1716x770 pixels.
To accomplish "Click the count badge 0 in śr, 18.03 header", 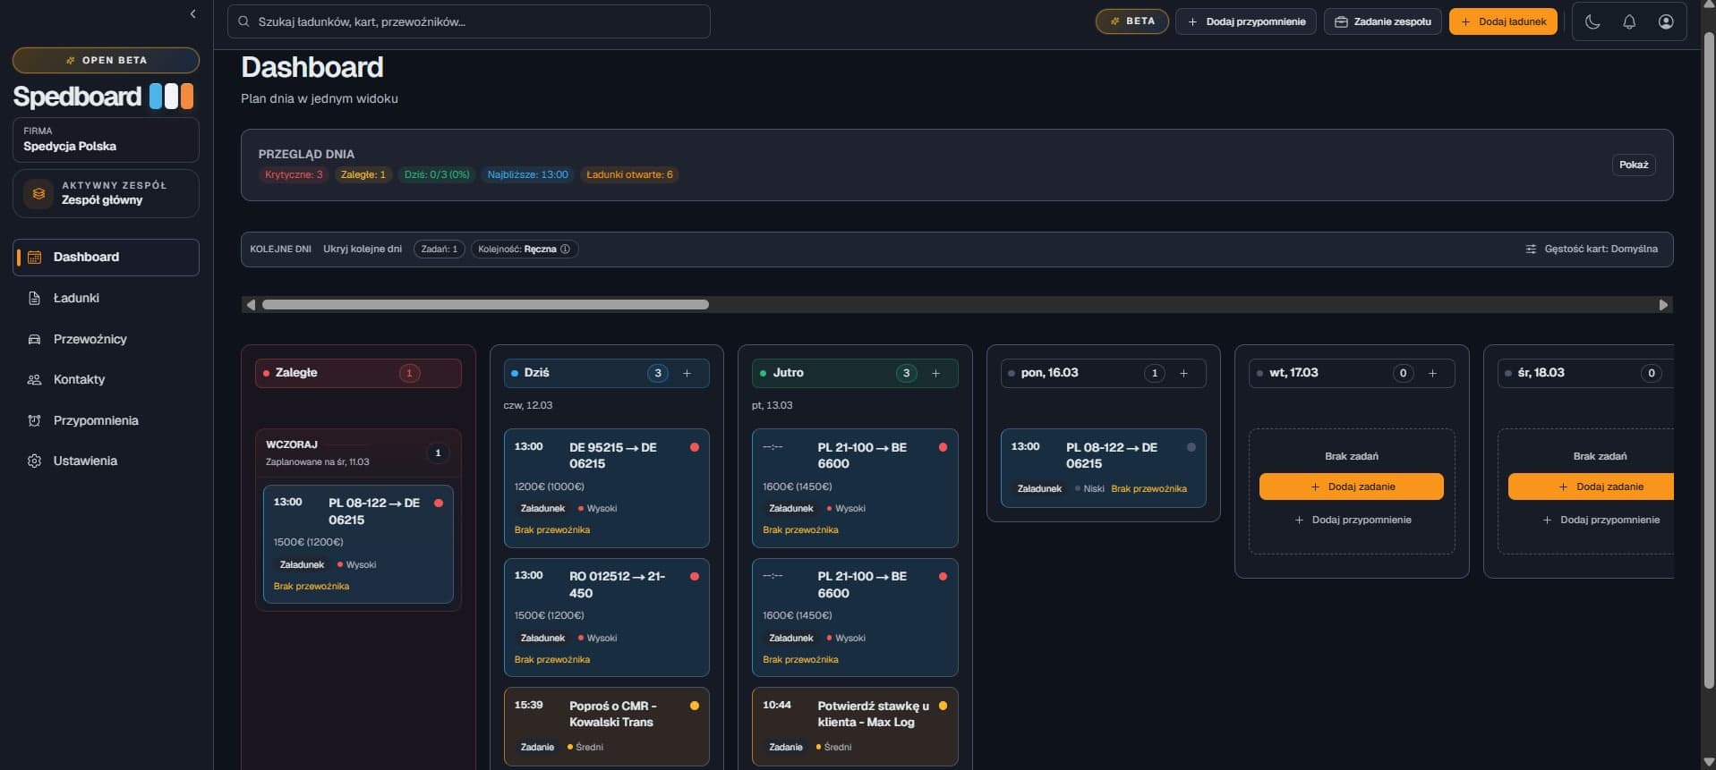I will point(1652,373).
